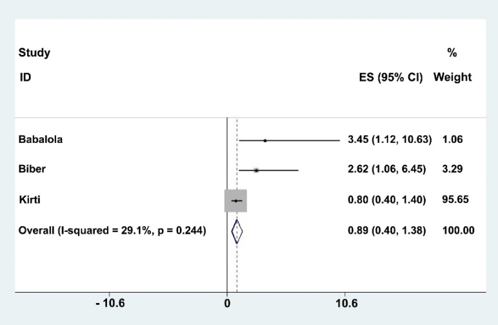The width and height of the screenshot is (498, 325).
Task: Click the Biber study label
Action: 32,171
